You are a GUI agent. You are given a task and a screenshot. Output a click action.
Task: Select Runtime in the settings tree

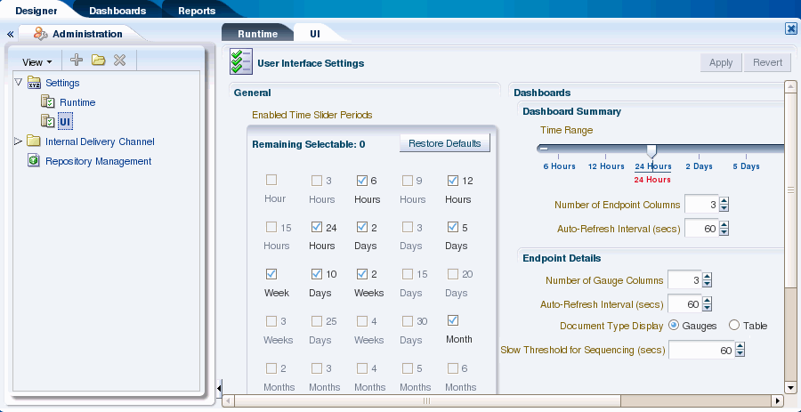click(77, 102)
